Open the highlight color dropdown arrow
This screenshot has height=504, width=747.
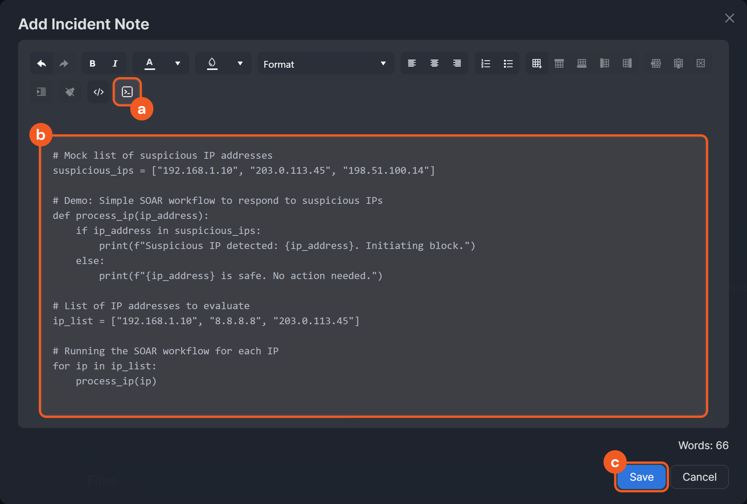click(x=240, y=64)
